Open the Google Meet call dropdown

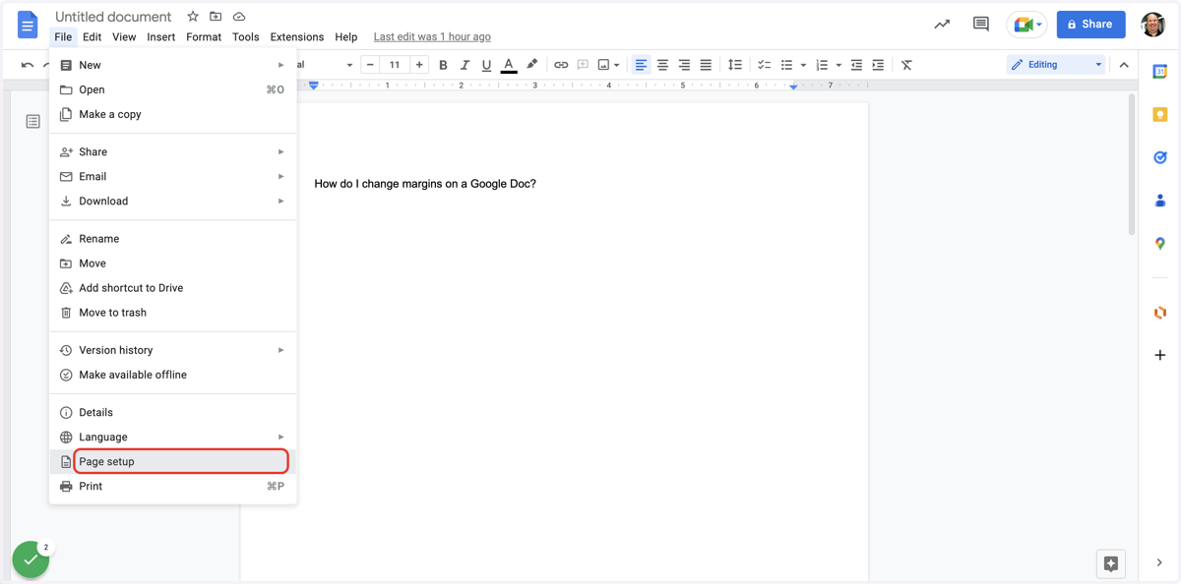(x=1026, y=25)
